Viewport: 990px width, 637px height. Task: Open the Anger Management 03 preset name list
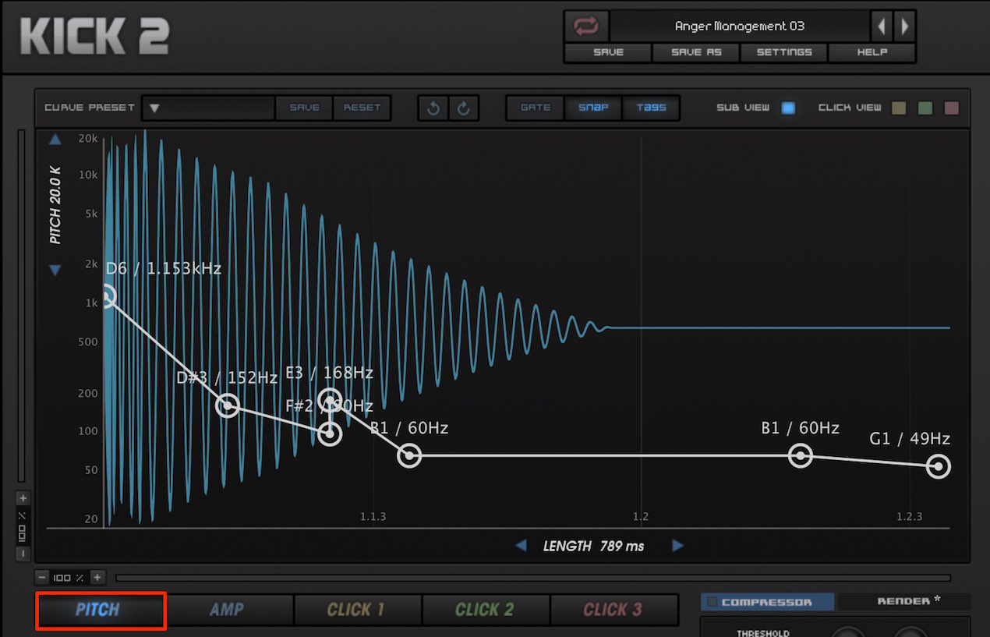coord(739,27)
